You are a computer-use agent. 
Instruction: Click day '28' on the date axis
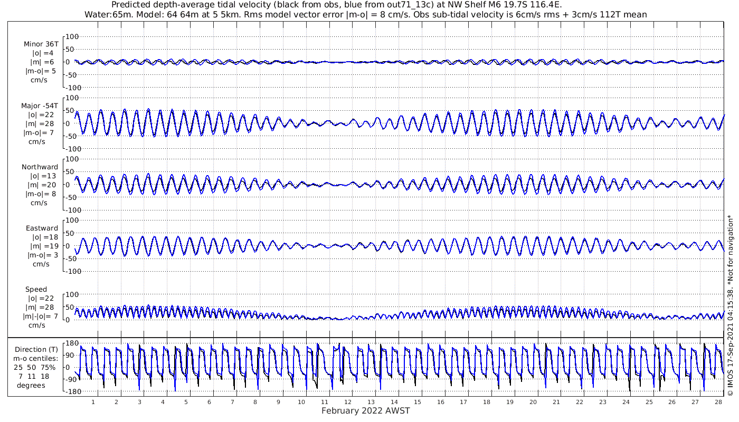click(x=718, y=402)
